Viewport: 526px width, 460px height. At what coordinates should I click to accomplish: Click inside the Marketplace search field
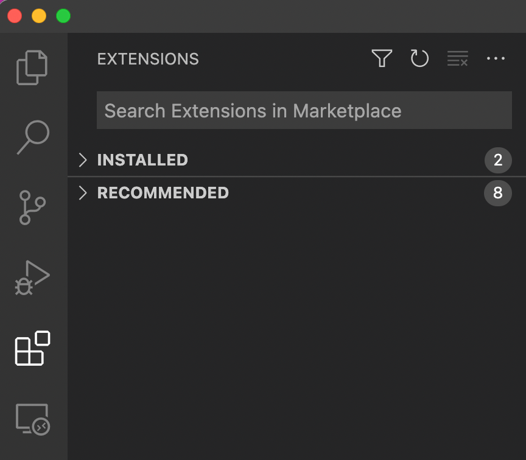click(304, 110)
